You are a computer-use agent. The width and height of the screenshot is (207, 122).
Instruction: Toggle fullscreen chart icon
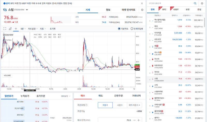point(5,29)
